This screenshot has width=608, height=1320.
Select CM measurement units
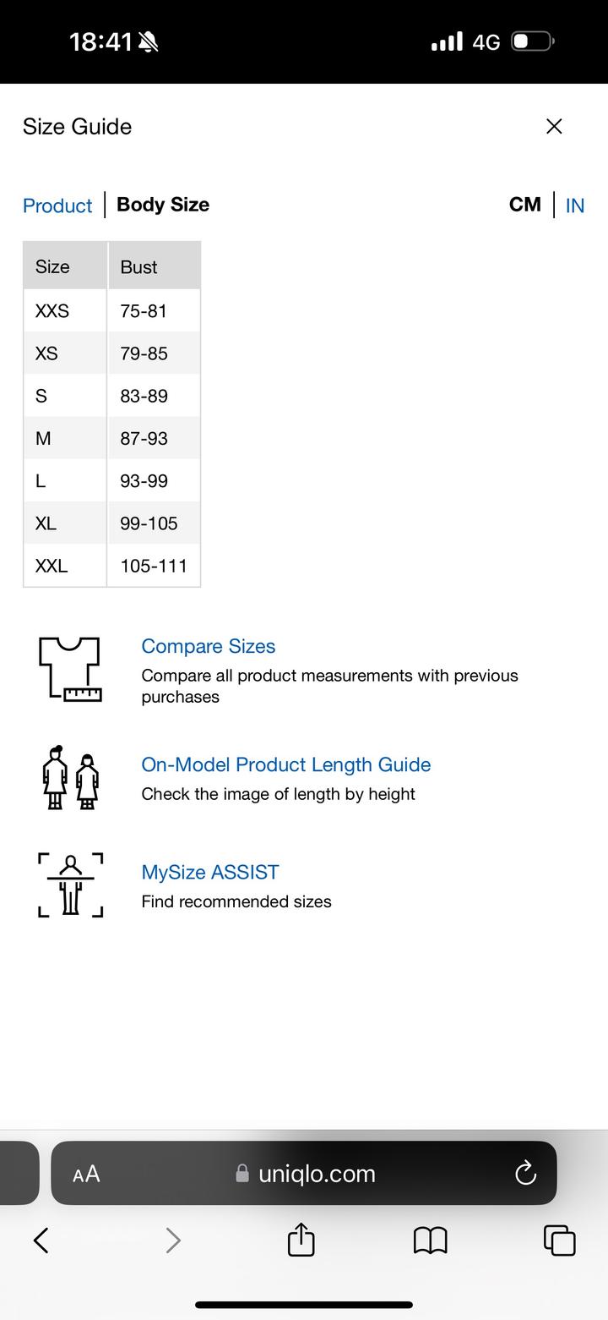524,205
